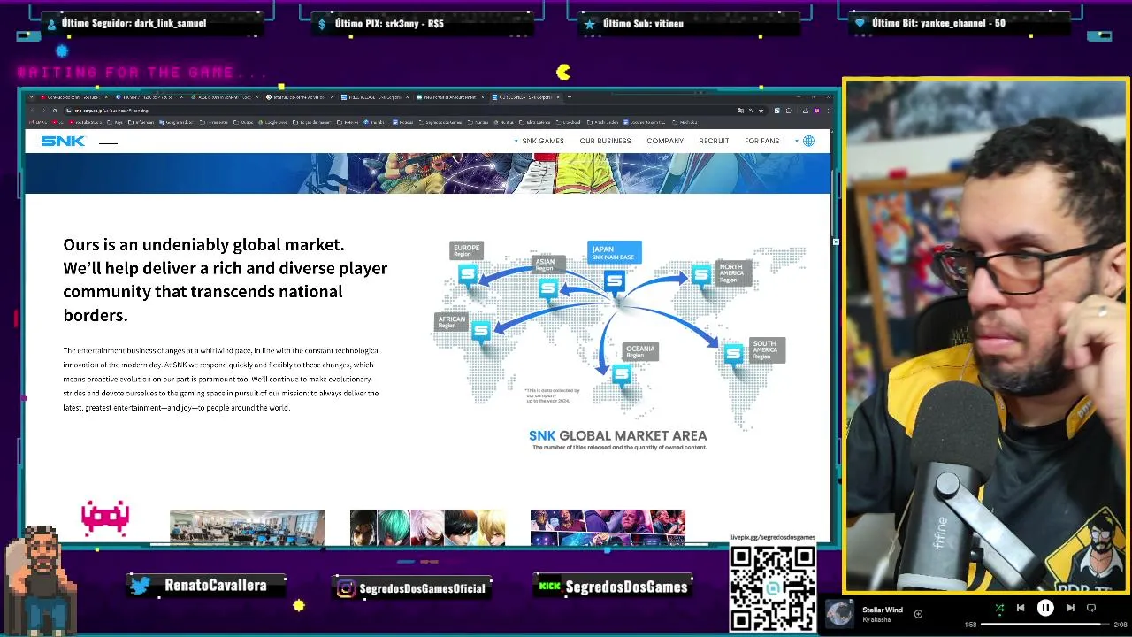Click the 1:58 elapsed time label

[970, 625]
